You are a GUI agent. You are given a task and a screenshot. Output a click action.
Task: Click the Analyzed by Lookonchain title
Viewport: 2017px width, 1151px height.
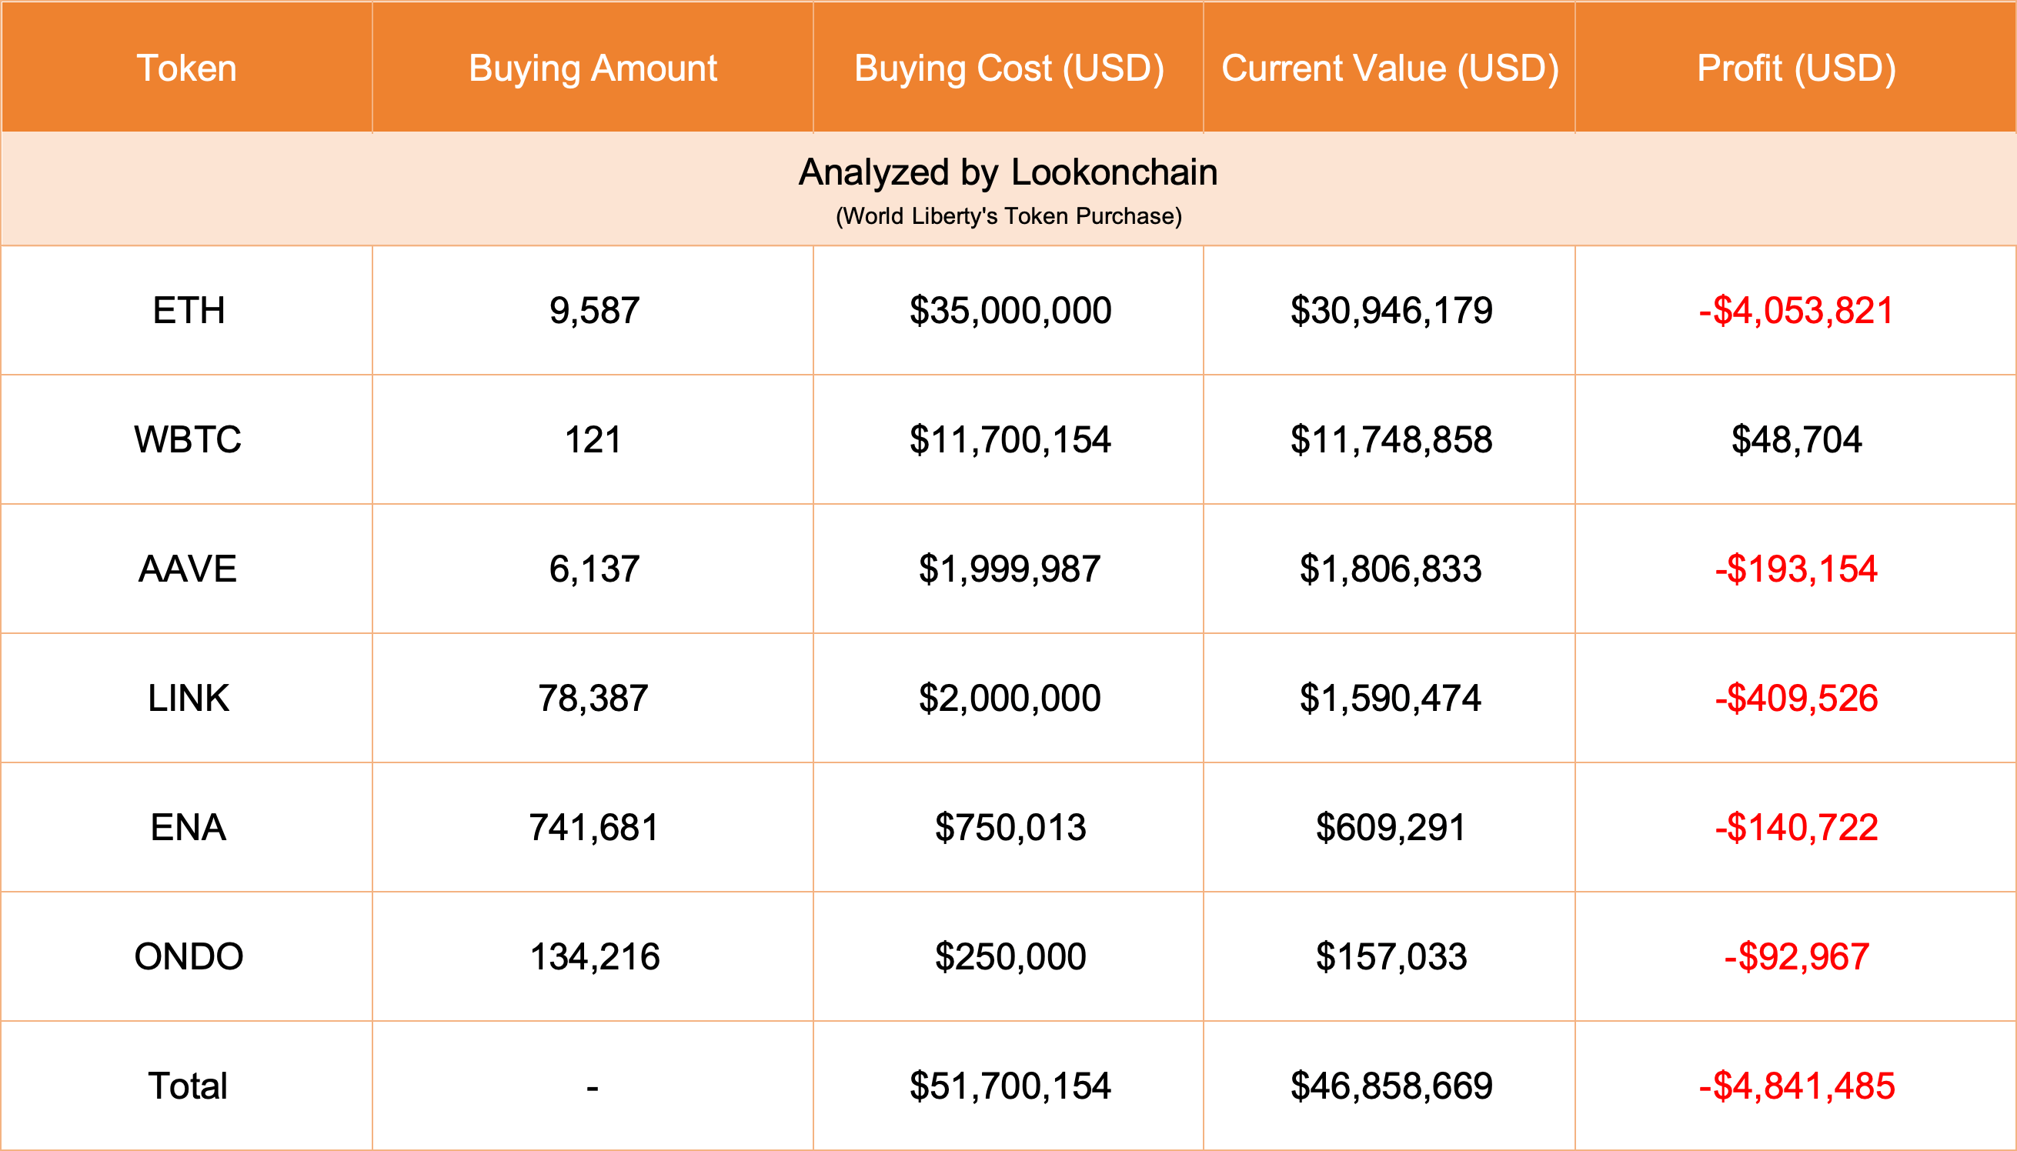(1008, 172)
